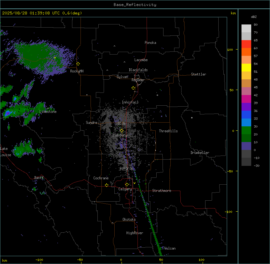Click the Okotoks label
The height and width of the screenshot is (264, 270).
point(129,219)
